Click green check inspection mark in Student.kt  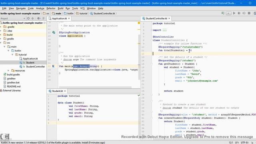pos(139,95)
